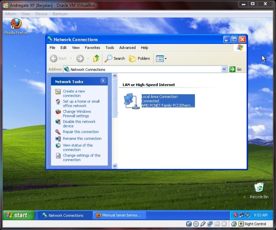276x230 pixels.
Task: Go up one folder level
Action: [x=96, y=58]
